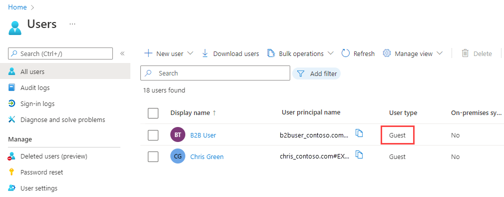Image resolution: width=504 pixels, height=197 pixels.
Task: Click the Download users arrow icon
Action: pyautogui.click(x=205, y=53)
